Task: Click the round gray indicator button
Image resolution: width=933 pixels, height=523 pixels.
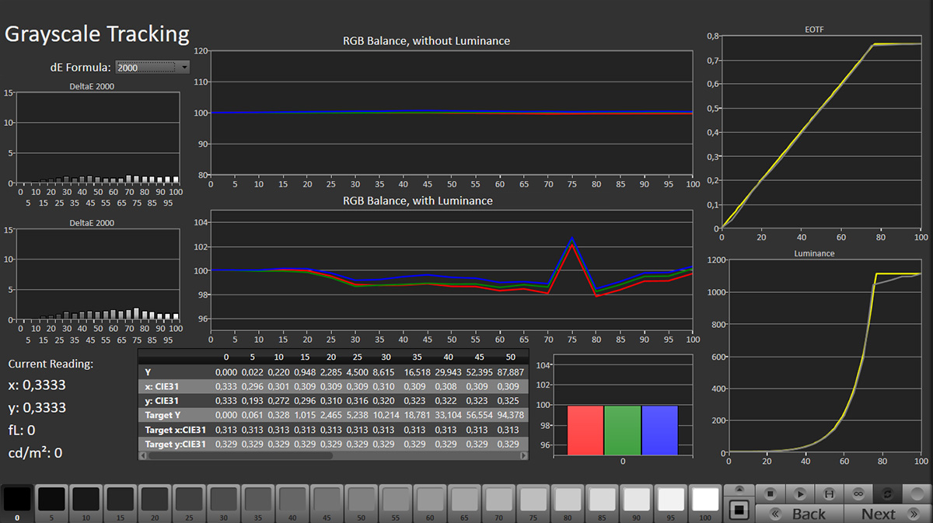Action: 918,493
